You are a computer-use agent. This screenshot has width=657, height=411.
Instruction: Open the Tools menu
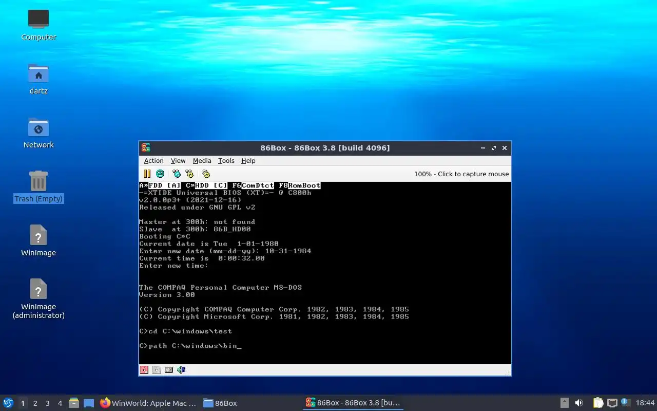(x=226, y=161)
